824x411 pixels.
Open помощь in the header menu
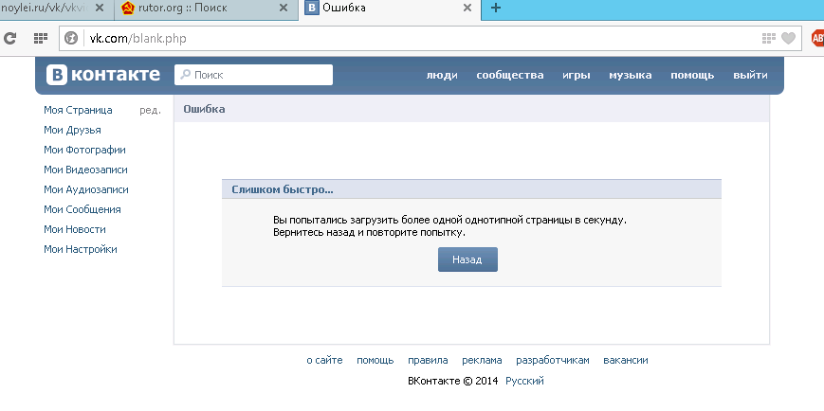click(692, 75)
